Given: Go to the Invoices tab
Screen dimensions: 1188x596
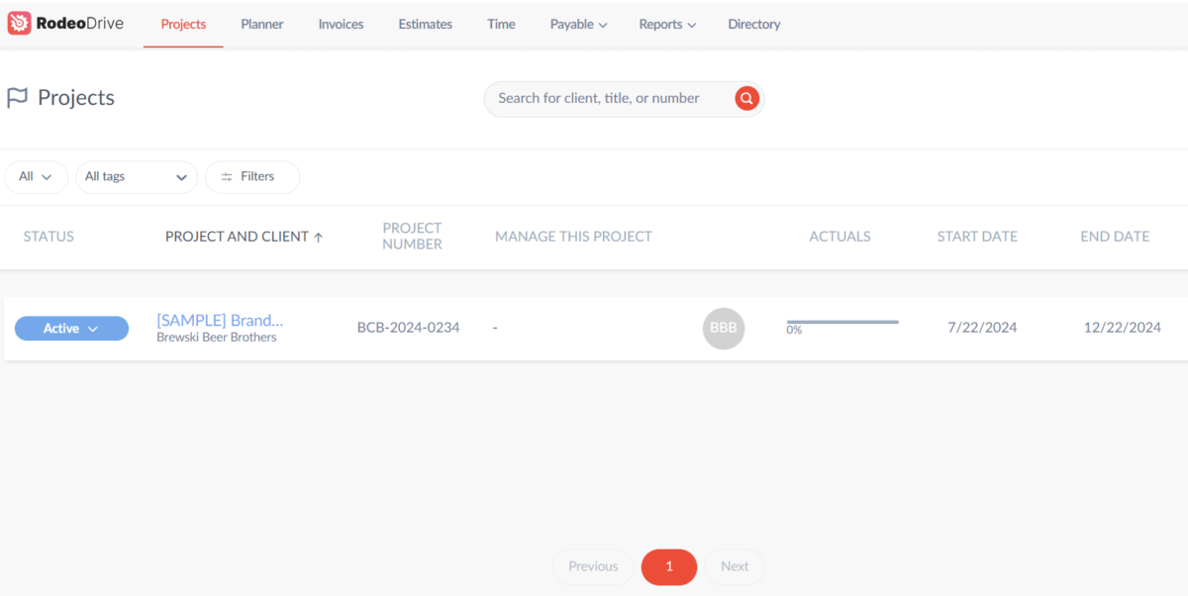Looking at the screenshot, I should [x=341, y=24].
